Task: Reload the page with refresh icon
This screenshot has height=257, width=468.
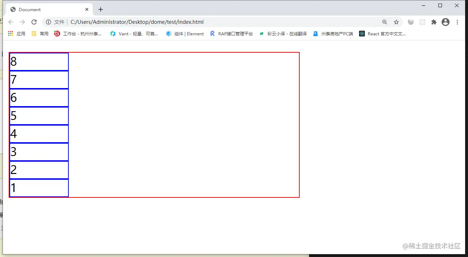Action: pyautogui.click(x=34, y=22)
